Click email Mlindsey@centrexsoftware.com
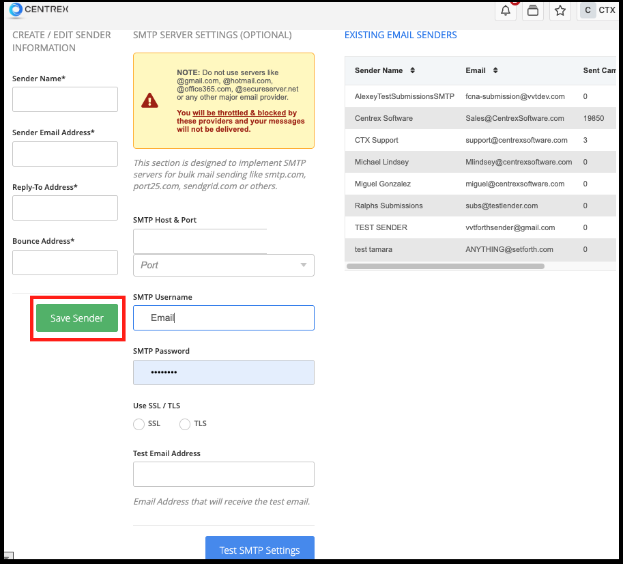 (x=519, y=162)
